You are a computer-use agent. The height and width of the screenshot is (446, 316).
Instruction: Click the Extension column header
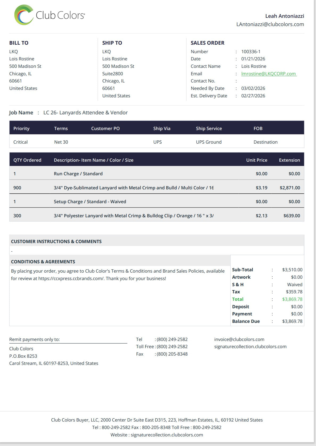pos(289,160)
